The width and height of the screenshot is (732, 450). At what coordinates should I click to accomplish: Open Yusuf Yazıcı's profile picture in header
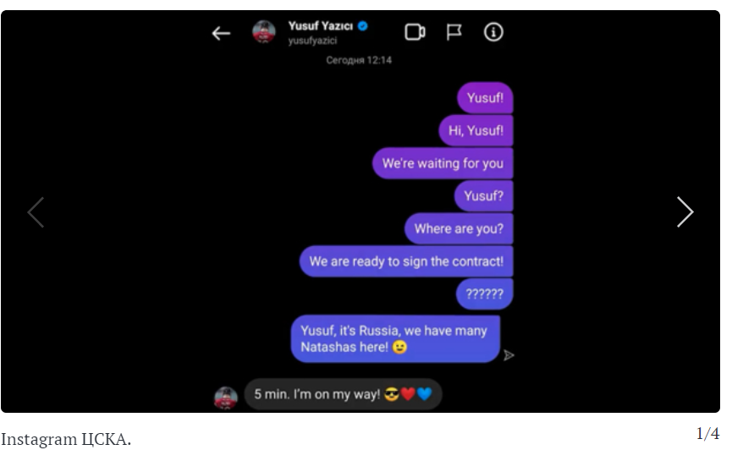[x=264, y=32]
